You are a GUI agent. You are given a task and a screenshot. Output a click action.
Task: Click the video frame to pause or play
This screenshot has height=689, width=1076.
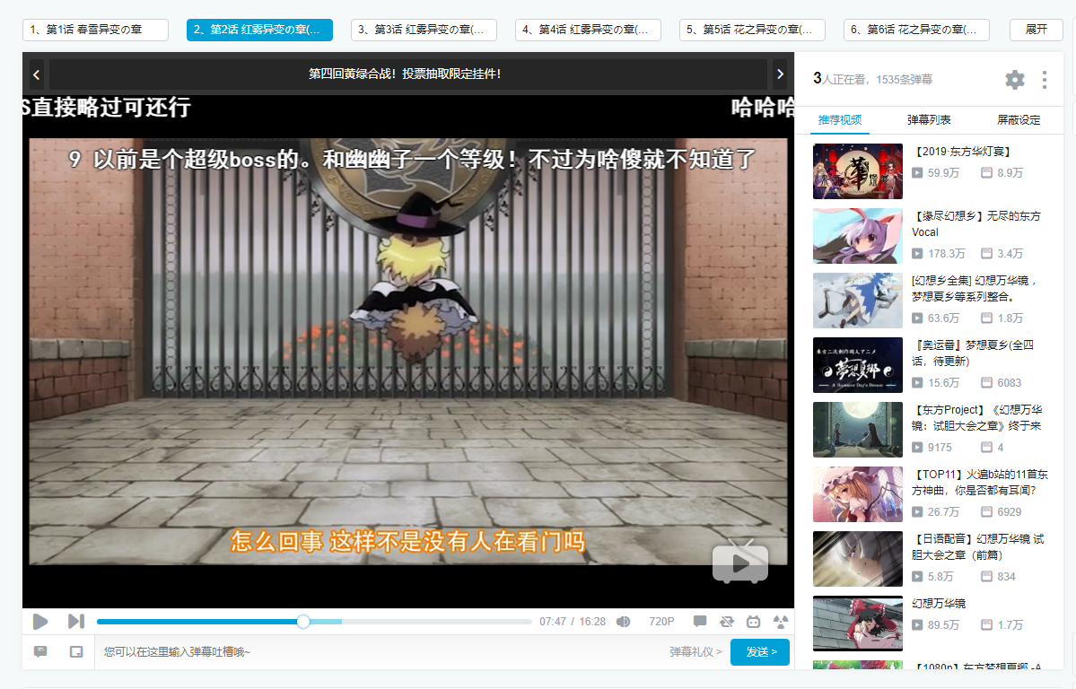click(x=408, y=352)
